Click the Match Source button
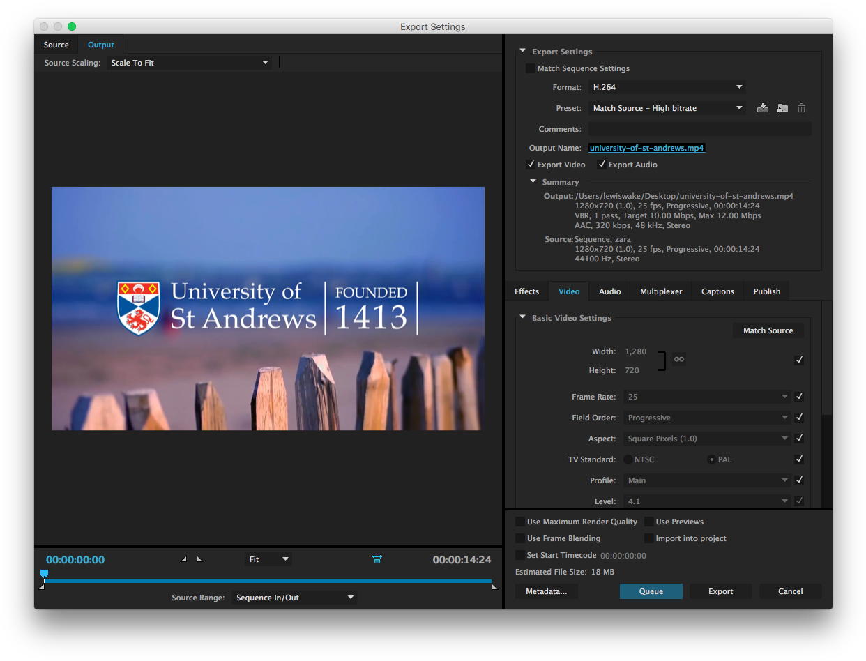The image size is (866, 661). coord(768,330)
